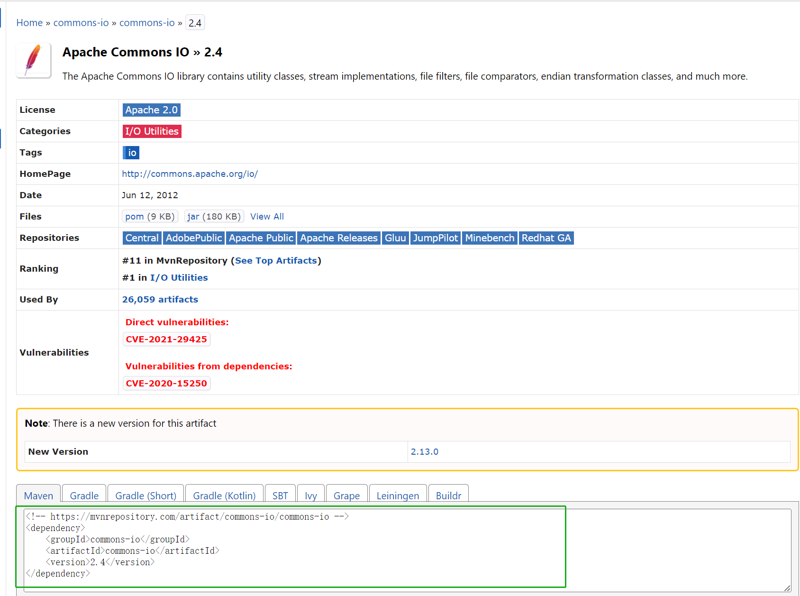This screenshot has height=596, width=800.
Task: Switch to the Gradle tab
Action: (x=83, y=495)
